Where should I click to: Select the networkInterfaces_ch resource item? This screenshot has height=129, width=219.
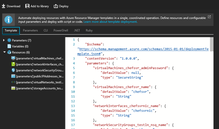[x=40, y=64]
